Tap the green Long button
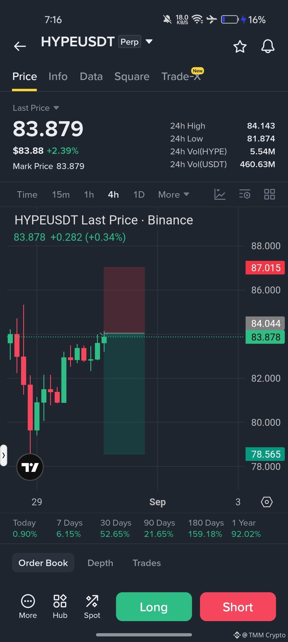The image size is (288, 642). click(x=154, y=607)
